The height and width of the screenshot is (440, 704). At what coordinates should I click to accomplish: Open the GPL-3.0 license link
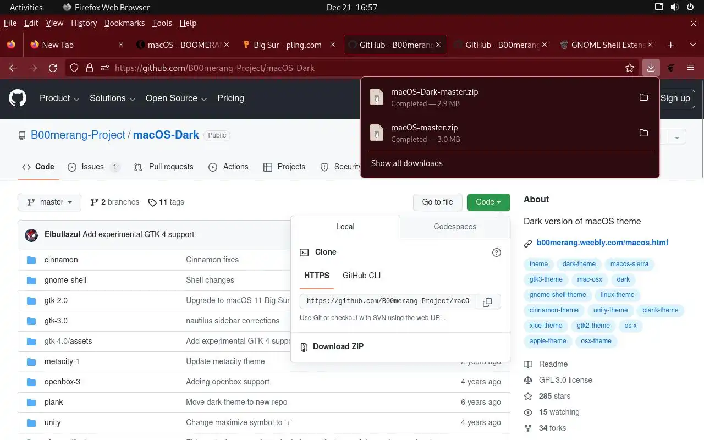click(565, 380)
